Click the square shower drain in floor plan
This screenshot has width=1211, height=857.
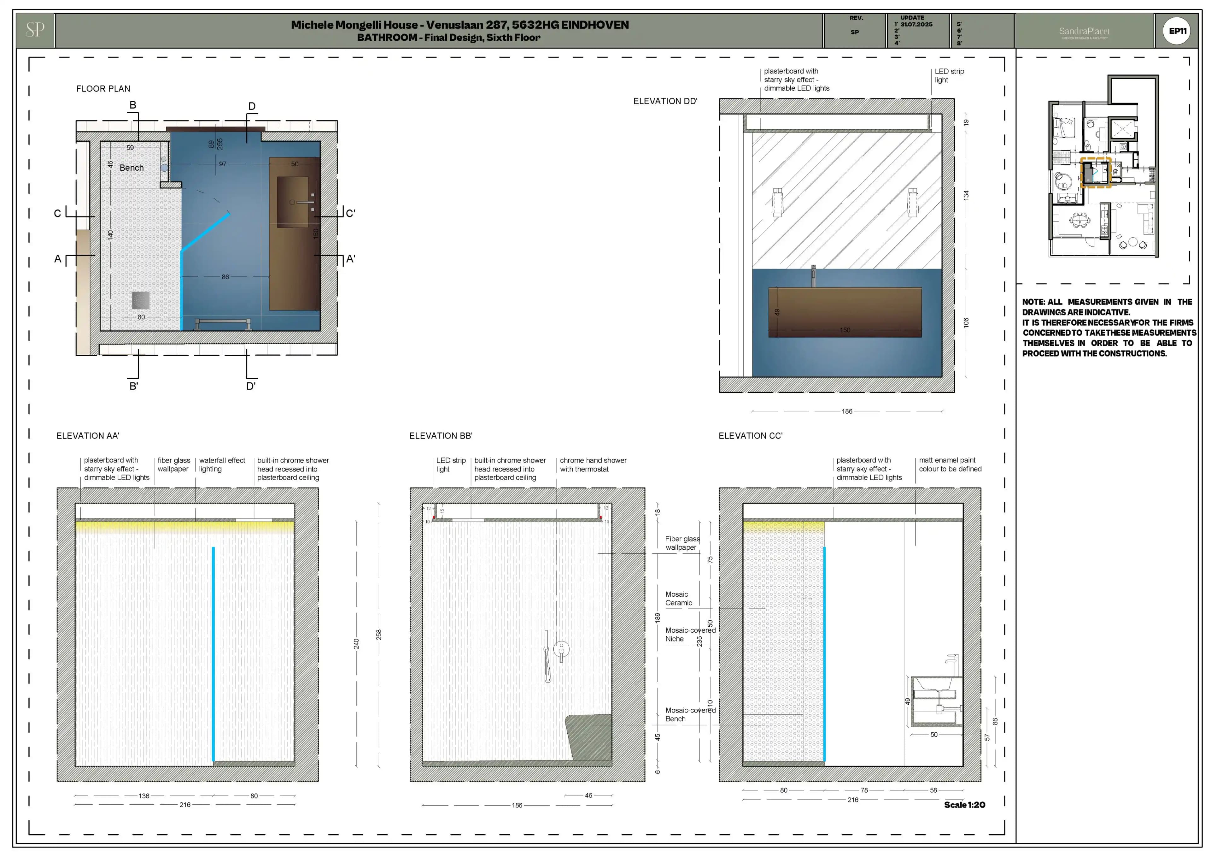pos(141,300)
